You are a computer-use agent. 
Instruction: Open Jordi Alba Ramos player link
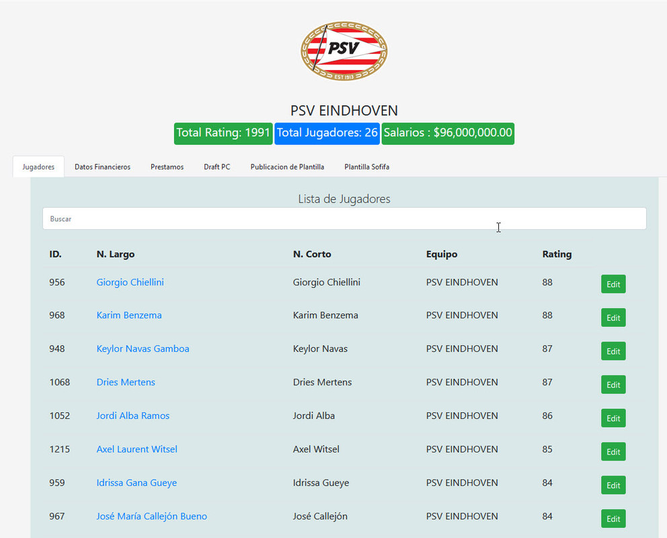tap(132, 416)
